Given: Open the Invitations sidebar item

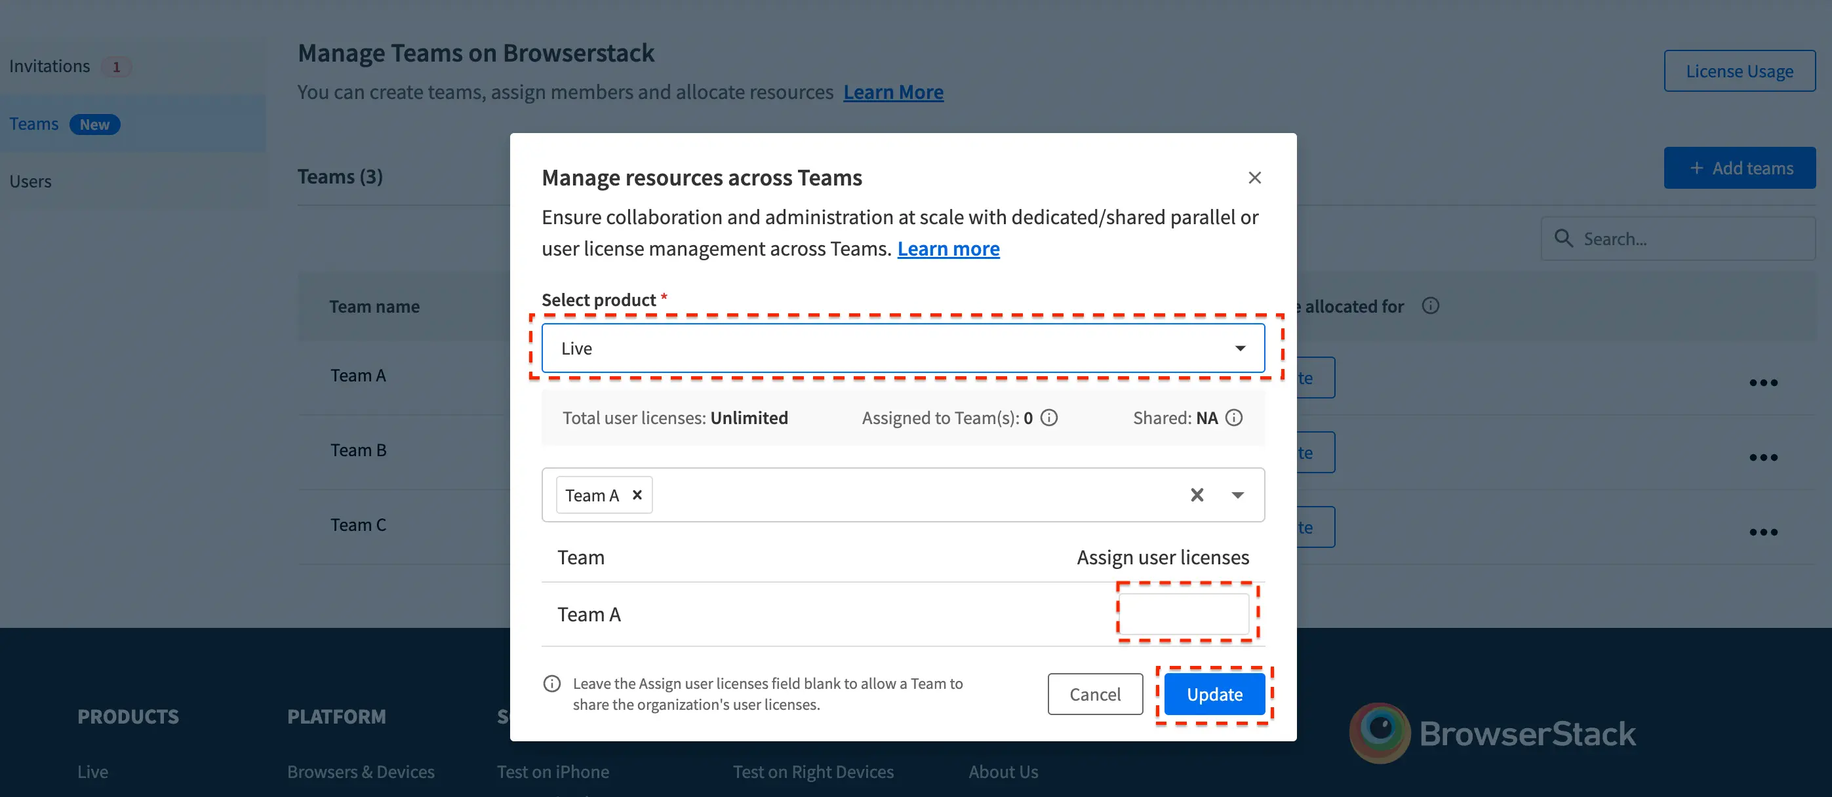Looking at the screenshot, I should click(50, 66).
